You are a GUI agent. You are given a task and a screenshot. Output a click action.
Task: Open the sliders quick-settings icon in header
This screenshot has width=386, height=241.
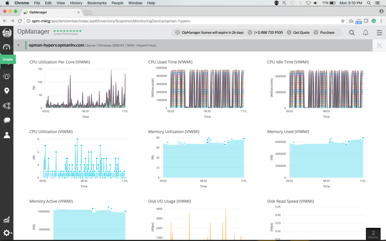click(379, 33)
